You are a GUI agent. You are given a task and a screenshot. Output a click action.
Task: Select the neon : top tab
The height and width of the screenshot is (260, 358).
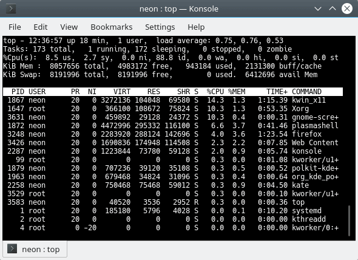(x=35, y=249)
